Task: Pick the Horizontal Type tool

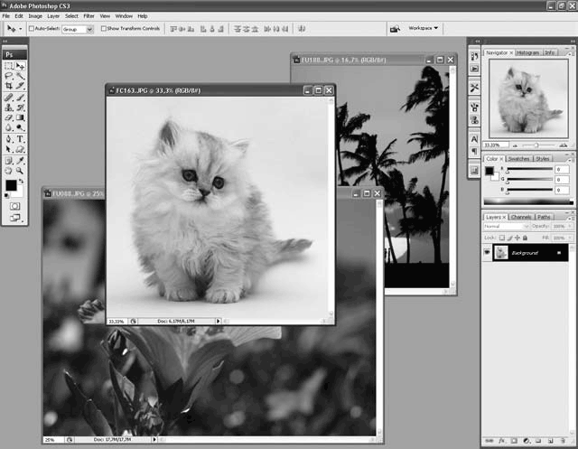Action: pos(20,139)
